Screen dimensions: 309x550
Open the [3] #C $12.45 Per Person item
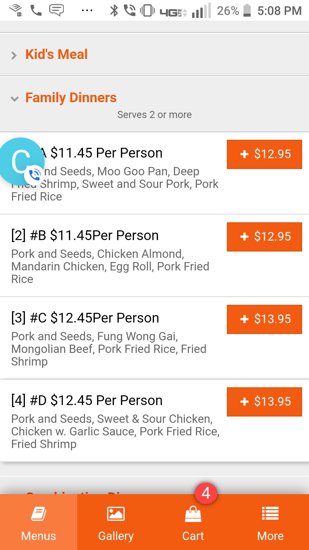point(85,318)
